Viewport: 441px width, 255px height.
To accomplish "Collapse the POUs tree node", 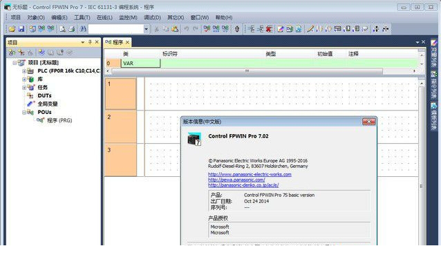I will click(24, 112).
